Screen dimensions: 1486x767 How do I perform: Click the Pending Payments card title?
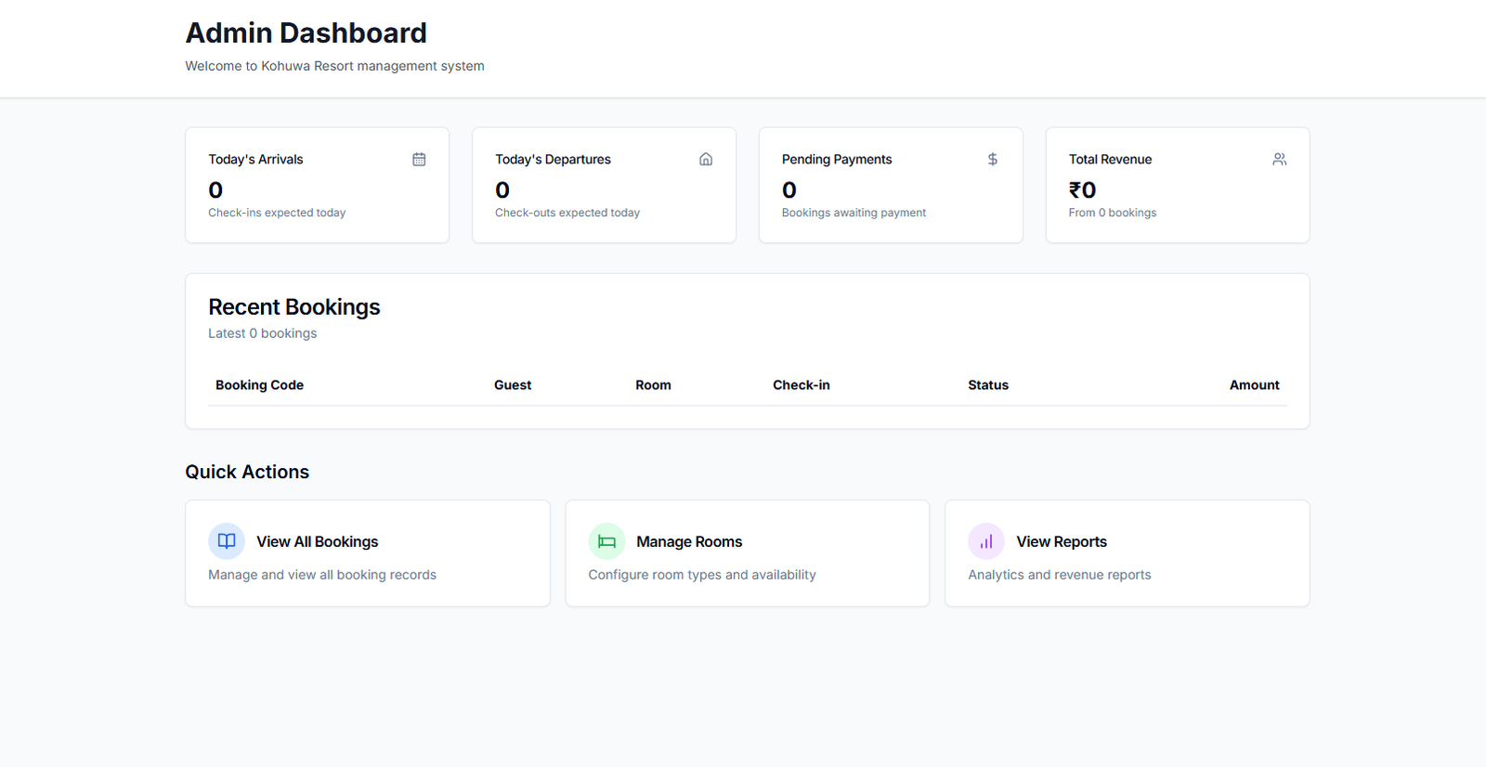837,160
